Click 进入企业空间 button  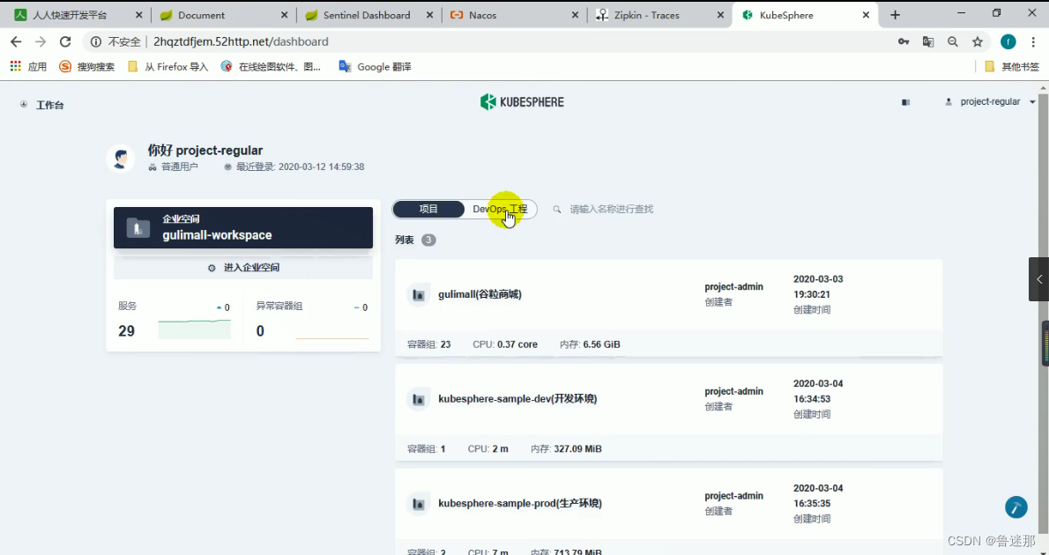(x=242, y=268)
